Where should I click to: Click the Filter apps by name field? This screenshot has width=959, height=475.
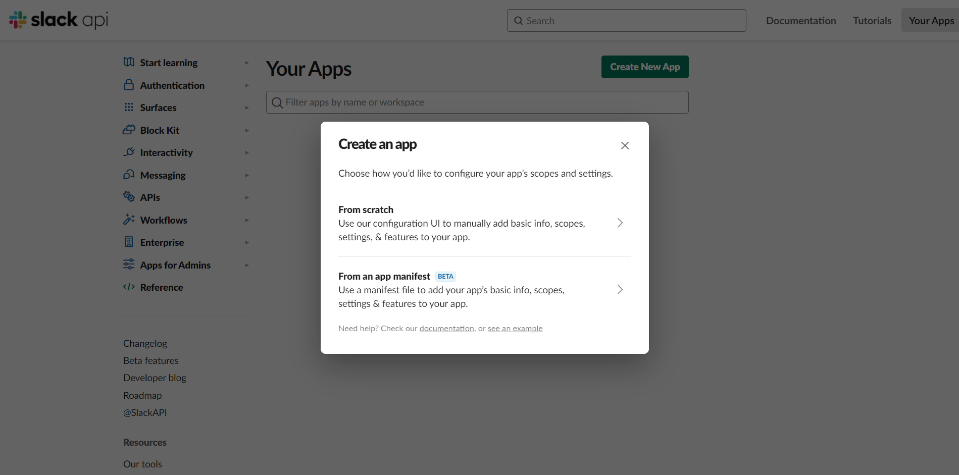477,102
